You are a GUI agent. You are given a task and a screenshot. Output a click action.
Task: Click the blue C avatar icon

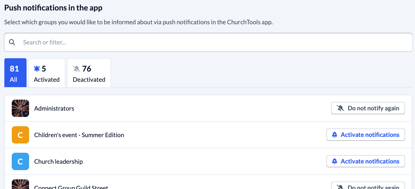20,161
